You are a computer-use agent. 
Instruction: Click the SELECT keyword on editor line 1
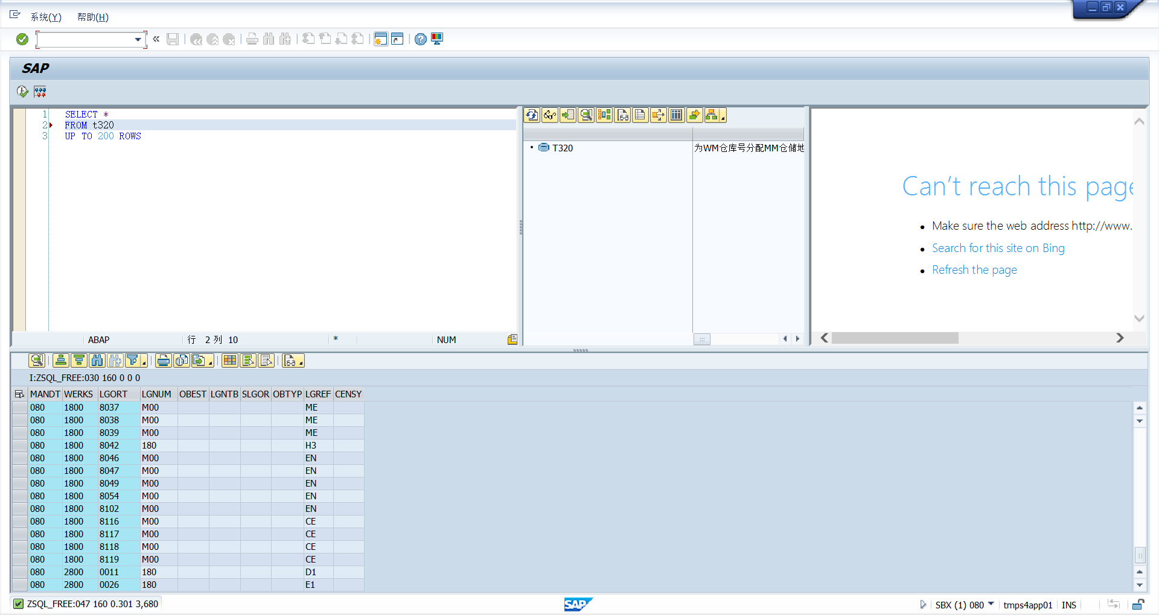coord(81,115)
